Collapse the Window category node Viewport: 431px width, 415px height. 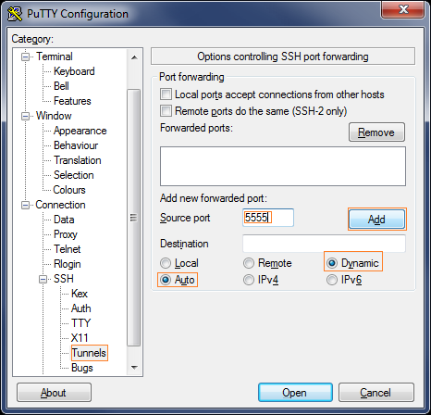click(x=26, y=116)
